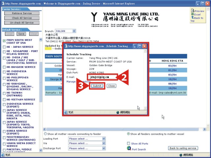Select Show all mother vessels connecting to feeder

point(45,134)
